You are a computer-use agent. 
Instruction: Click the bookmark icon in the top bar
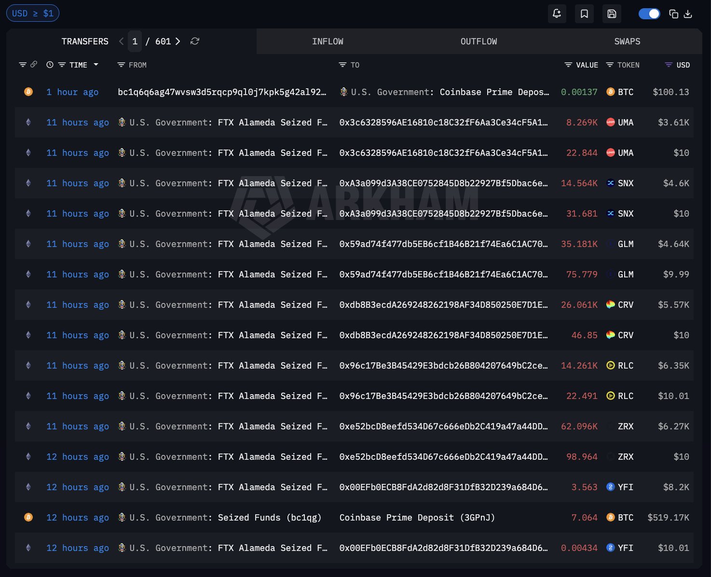(584, 14)
